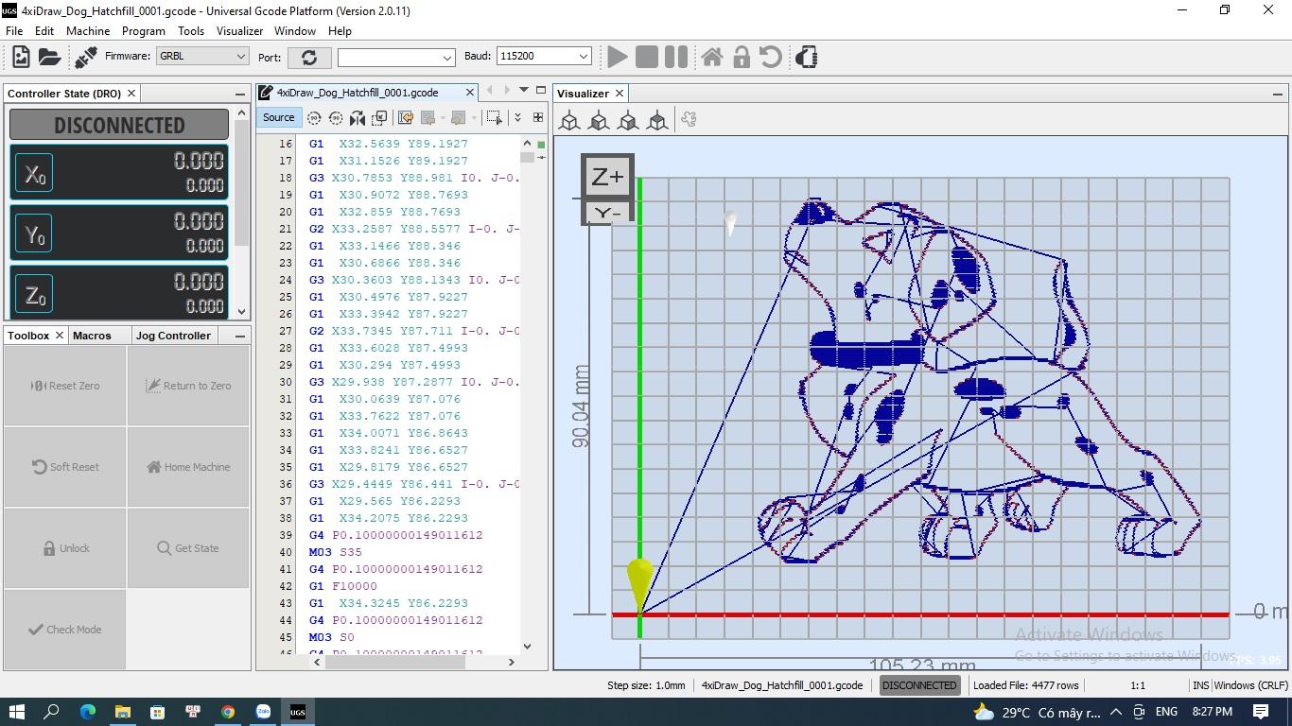Viewport: 1292px width, 726px height.
Task: Click the editor split plus icon
Action: tap(538, 117)
